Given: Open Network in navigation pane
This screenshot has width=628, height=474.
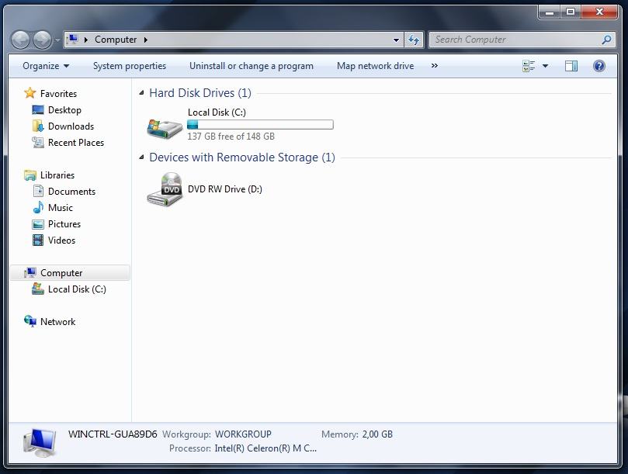Looking at the screenshot, I should 57,322.
